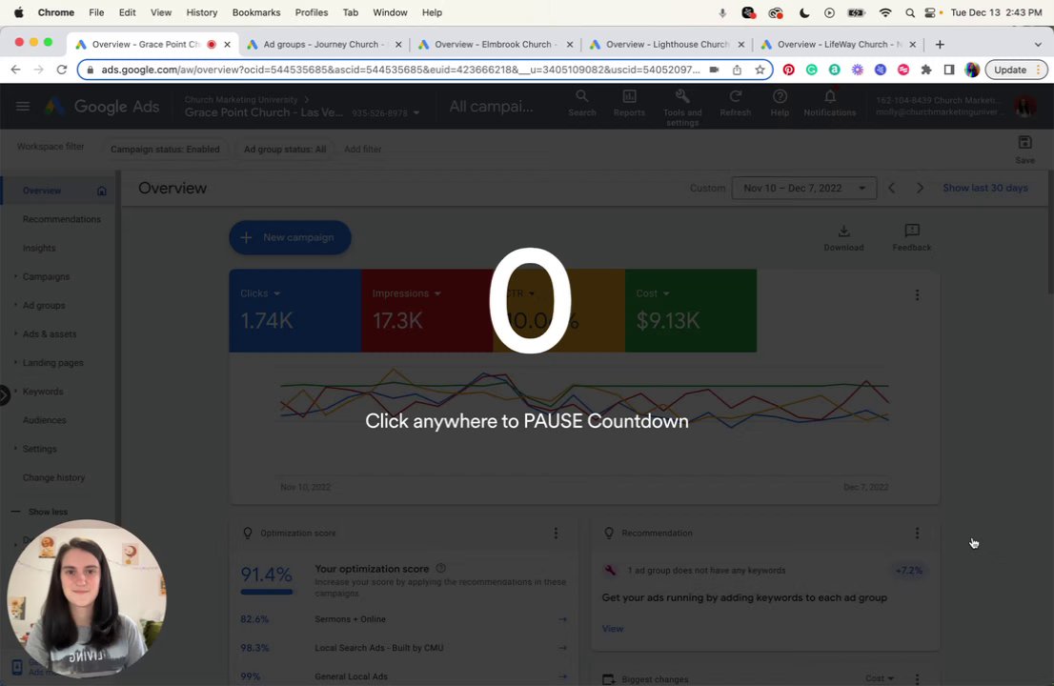This screenshot has width=1054, height=686.
Task: Go to next date range arrow
Action: click(920, 188)
